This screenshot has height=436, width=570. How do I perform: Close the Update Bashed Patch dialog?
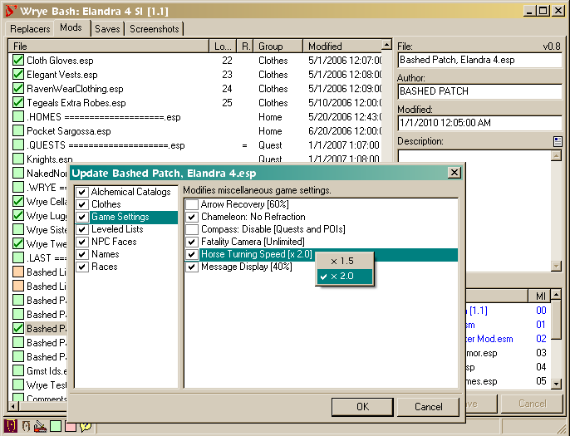(x=454, y=172)
